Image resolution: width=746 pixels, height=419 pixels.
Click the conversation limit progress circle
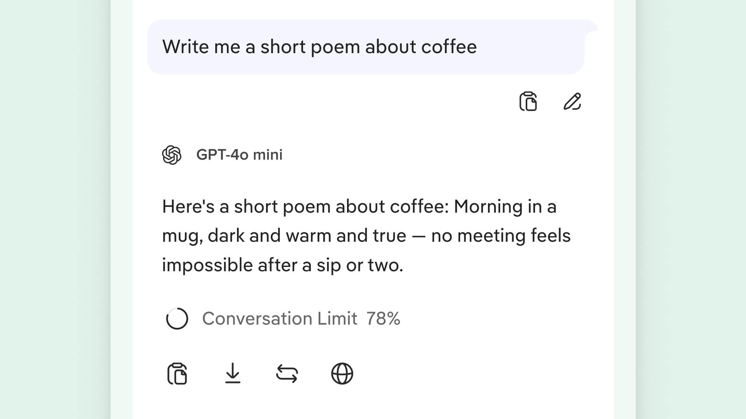(x=177, y=318)
